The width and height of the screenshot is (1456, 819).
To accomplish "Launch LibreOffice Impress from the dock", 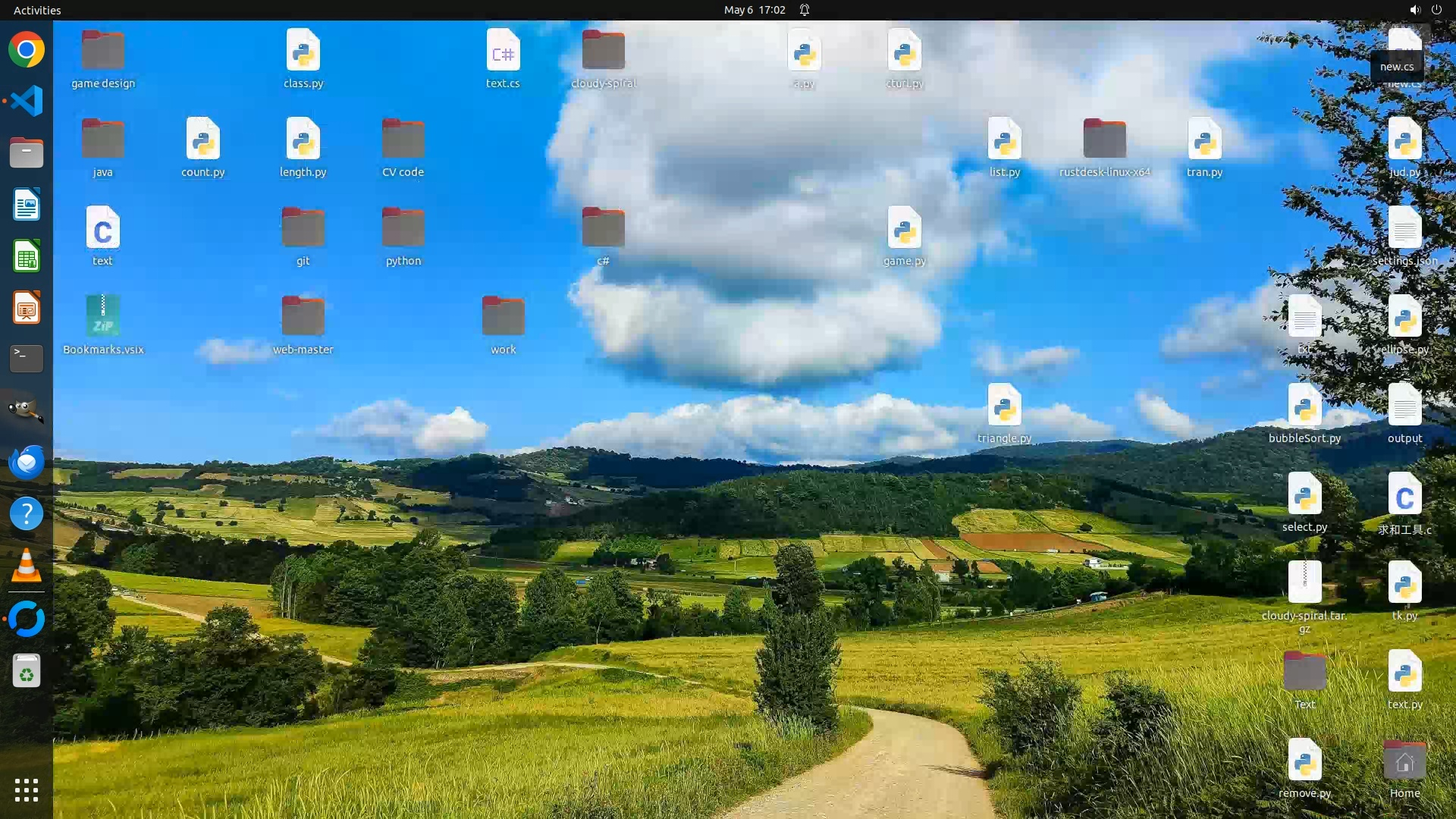I will (x=27, y=308).
